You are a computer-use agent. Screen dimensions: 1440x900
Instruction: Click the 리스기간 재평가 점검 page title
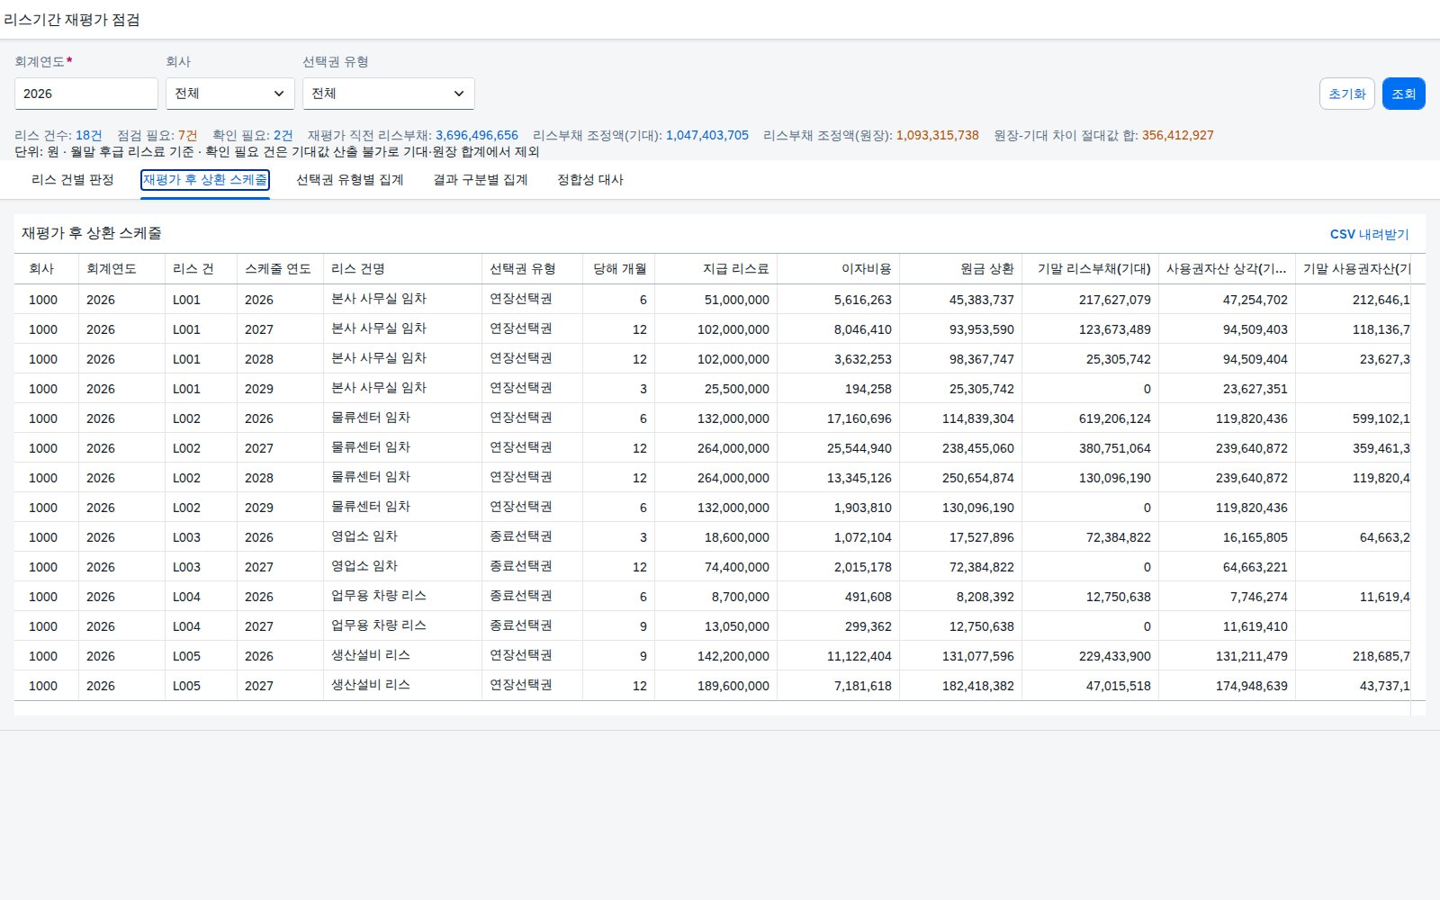tap(72, 20)
